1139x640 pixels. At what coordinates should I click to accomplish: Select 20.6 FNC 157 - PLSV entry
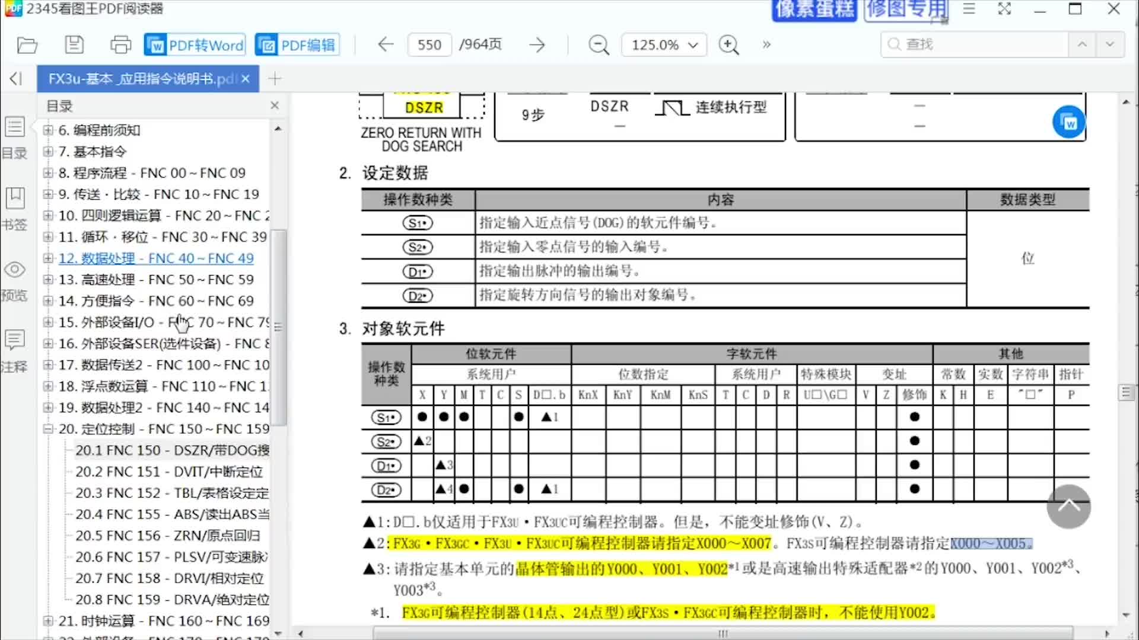click(x=172, y=557)
